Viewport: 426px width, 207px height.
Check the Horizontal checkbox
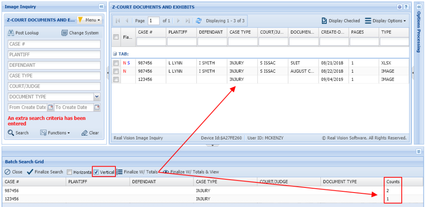pos(69,172)
